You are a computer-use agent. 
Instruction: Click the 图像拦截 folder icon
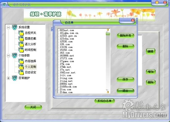coord(21,38)
